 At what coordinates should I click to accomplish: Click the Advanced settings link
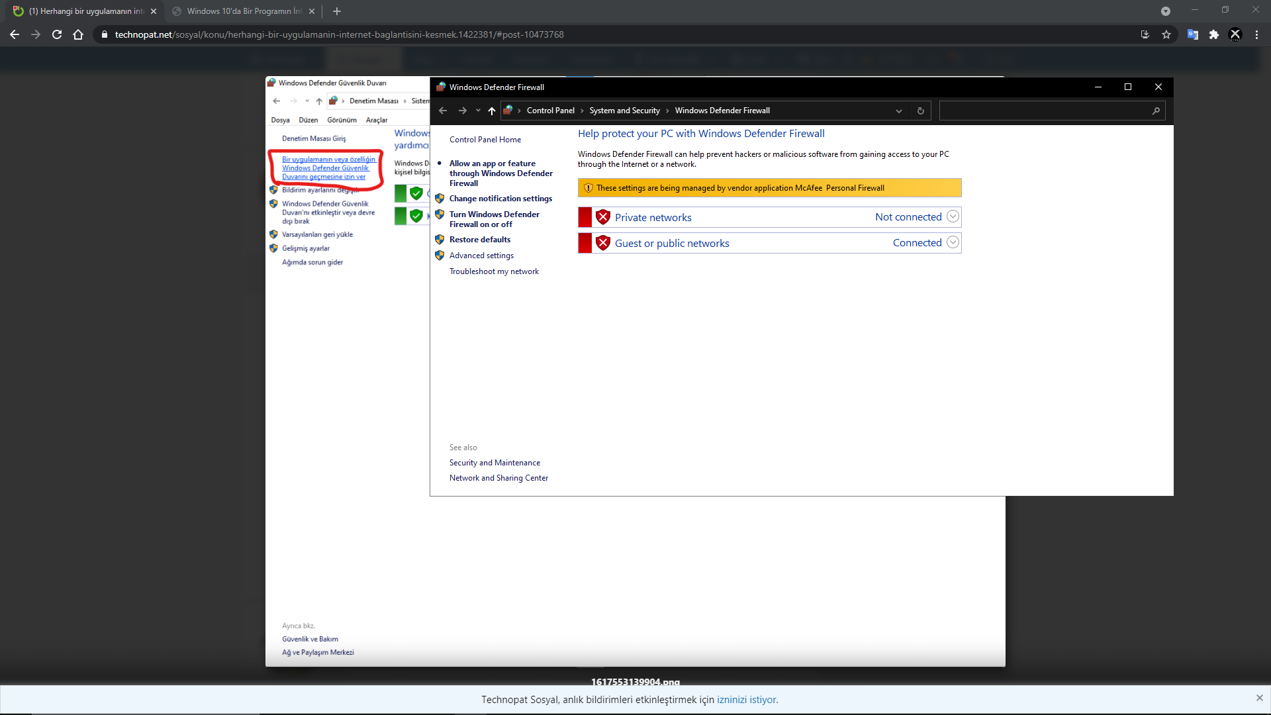pos(481,256)
